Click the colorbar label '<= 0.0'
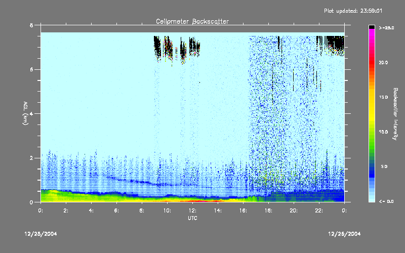 pos(386,201)
